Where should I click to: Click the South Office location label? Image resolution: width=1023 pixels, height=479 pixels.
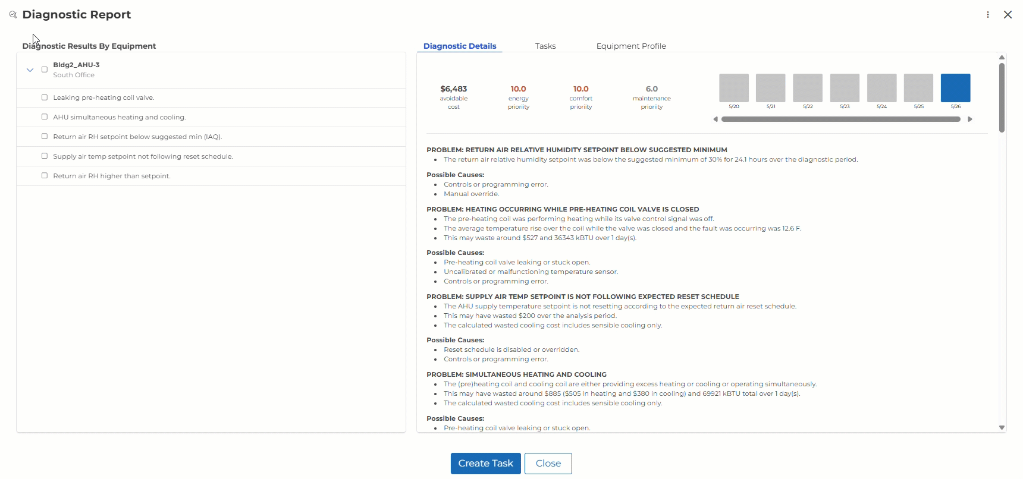tap(74, 75)
